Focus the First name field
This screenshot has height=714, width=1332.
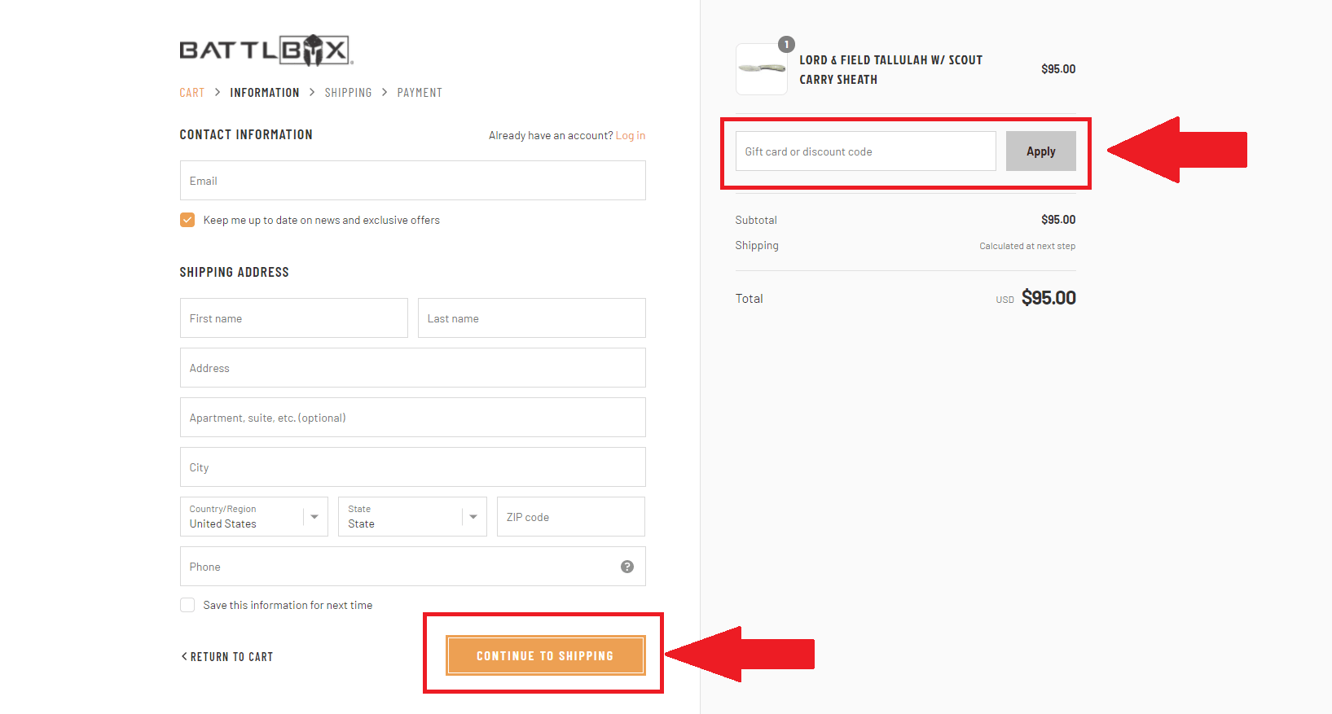coord(293,318)
